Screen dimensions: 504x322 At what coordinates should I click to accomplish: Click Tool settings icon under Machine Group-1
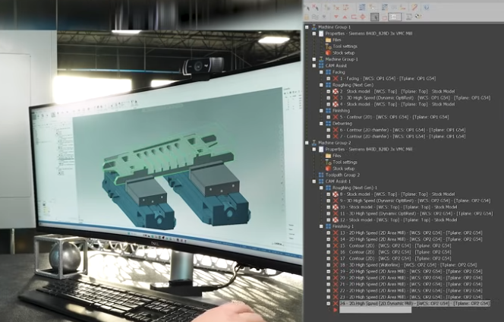328,46
